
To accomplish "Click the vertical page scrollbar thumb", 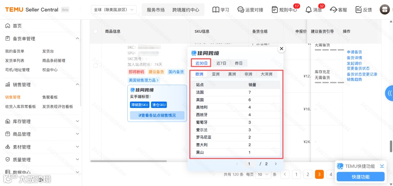I will tap(391, 146).
